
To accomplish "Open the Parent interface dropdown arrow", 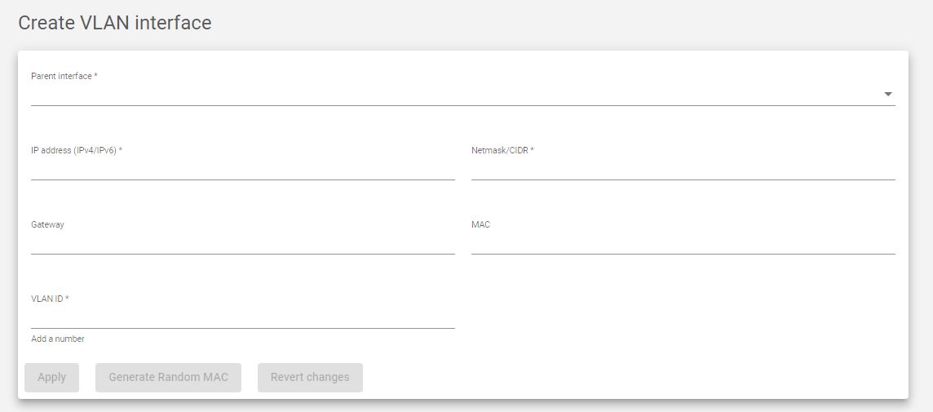I will click(x=888, y=94).
